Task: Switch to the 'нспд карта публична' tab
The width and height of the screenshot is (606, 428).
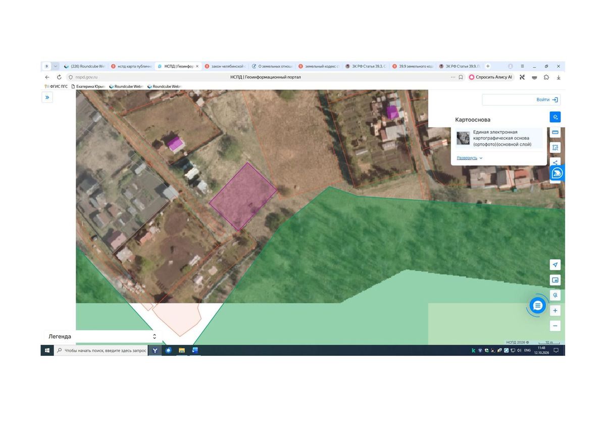Action: pos(131,66)
